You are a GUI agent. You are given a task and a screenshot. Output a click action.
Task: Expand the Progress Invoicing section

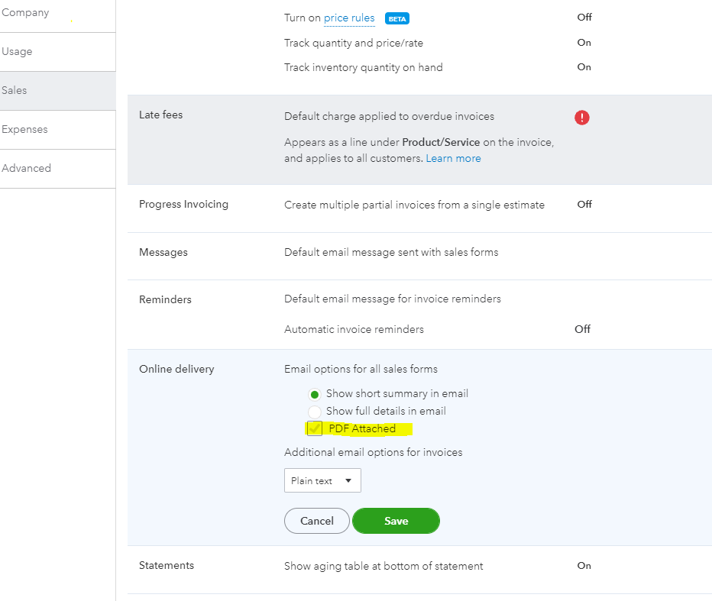[x=183, y=205]
